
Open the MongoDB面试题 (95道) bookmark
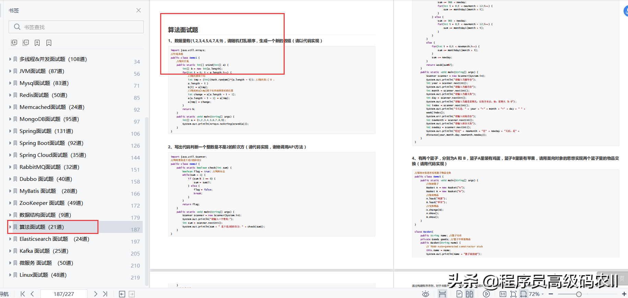49,119
